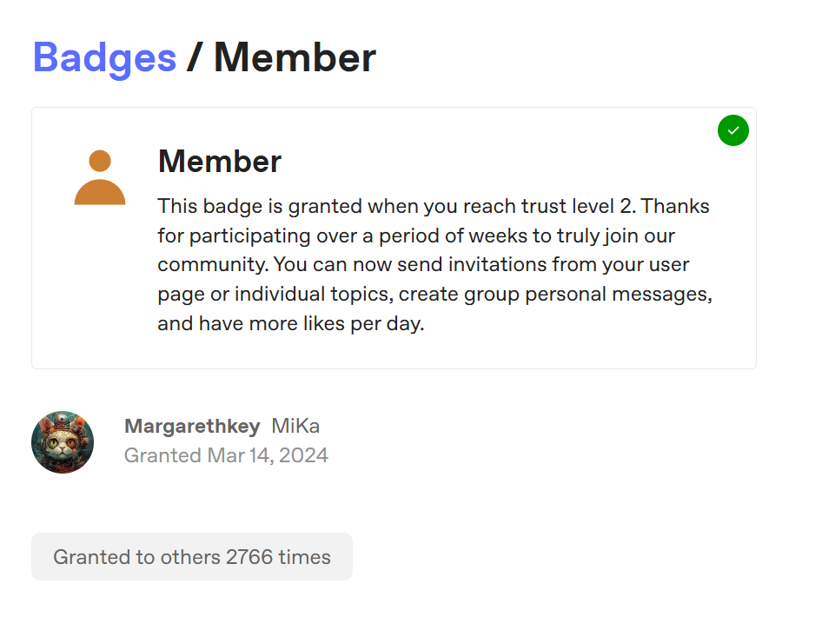
Task: Go back to the Badges page link
Action: [x=105, y=57]
